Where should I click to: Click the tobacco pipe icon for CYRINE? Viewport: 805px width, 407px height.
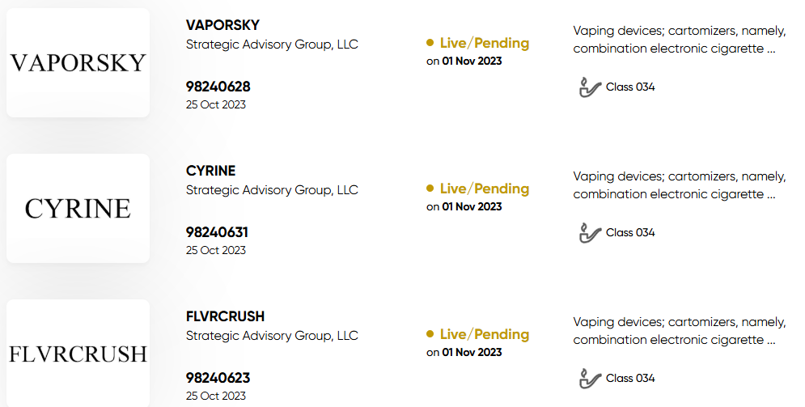(x=589, y=233)
